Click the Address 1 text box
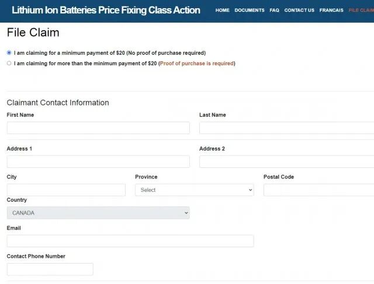Screen dimensions: 374x284 coord(98,162)
